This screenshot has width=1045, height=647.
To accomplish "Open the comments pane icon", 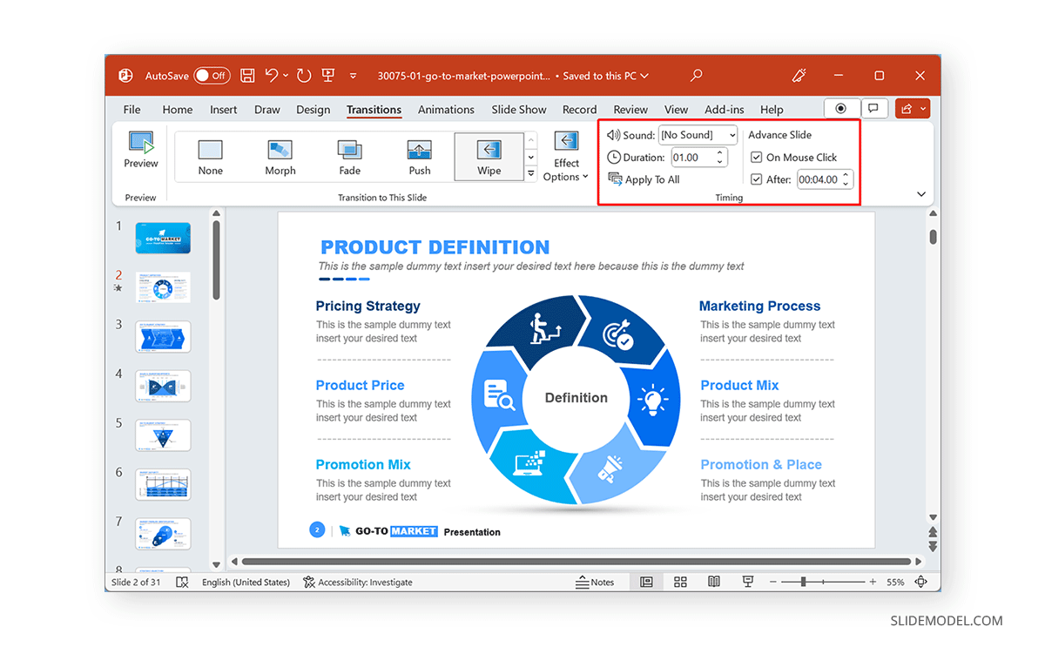I will (873, 107).
